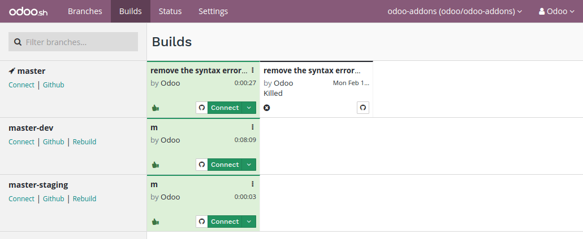
Task: Open GitHub icon on master-staging build
Action: point(201,222)
